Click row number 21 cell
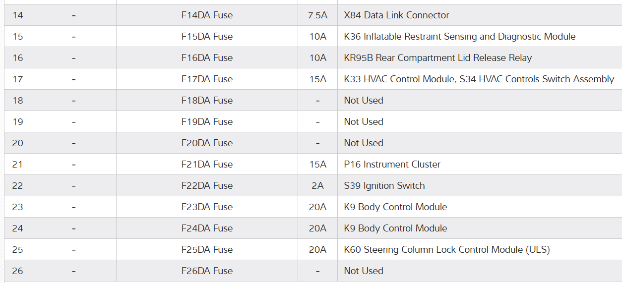Screen dimensions: 622x283 pyautogui.click(x=18, y=165)
